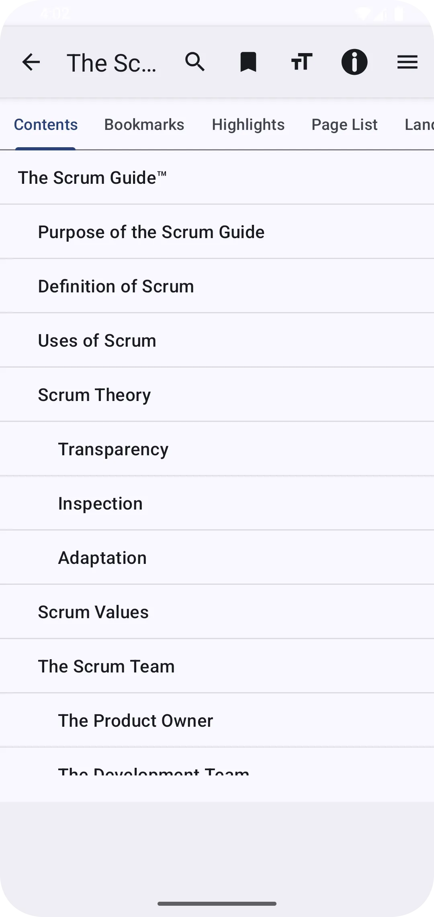
Task: Open search with the magnifier icon
Action: tap(195, 62)
